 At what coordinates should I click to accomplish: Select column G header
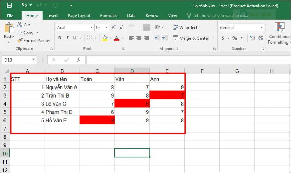tap(237, 71)
